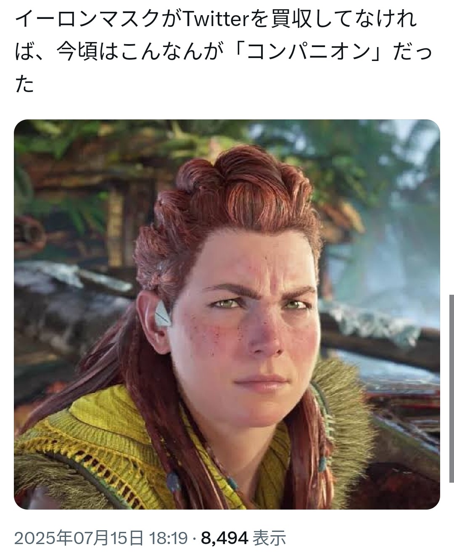Click the 表示 views label
The width and height of the screenshot is (454, 555).
269,537
